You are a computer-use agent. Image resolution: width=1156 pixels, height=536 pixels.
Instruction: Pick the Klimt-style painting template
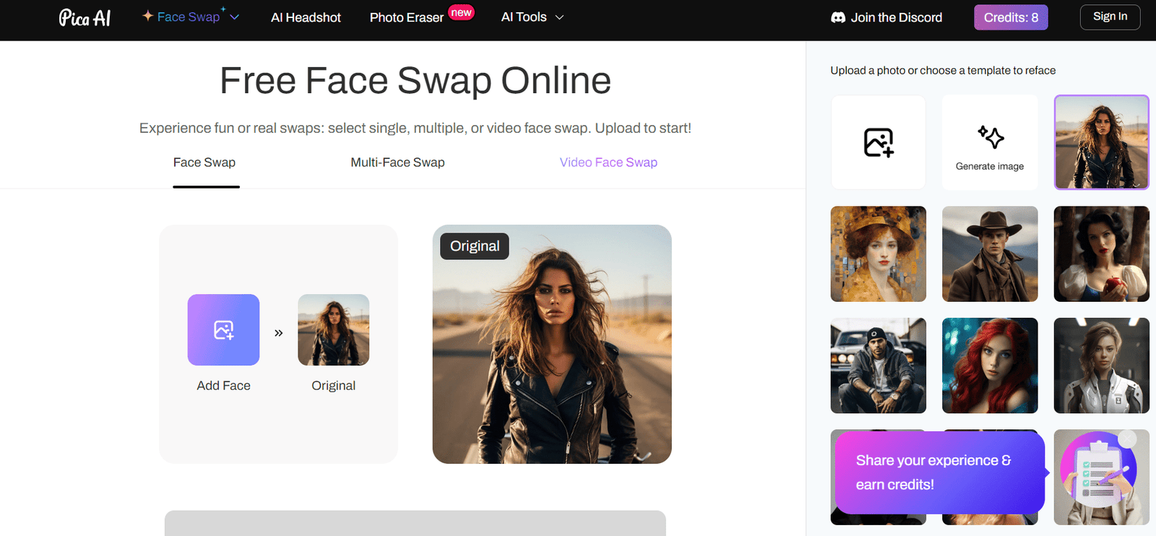[878, 254]
